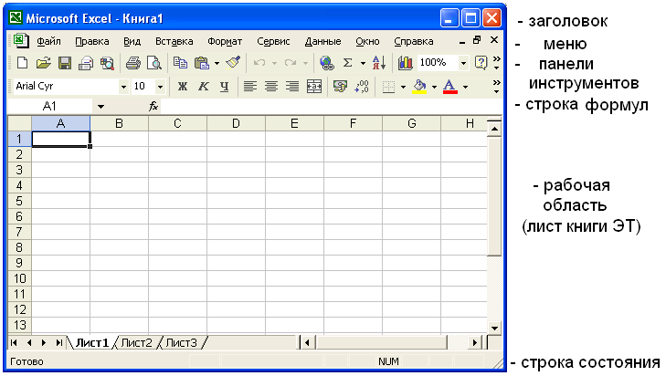Open the Arial Cyr font dropdown

click(123, 87)
